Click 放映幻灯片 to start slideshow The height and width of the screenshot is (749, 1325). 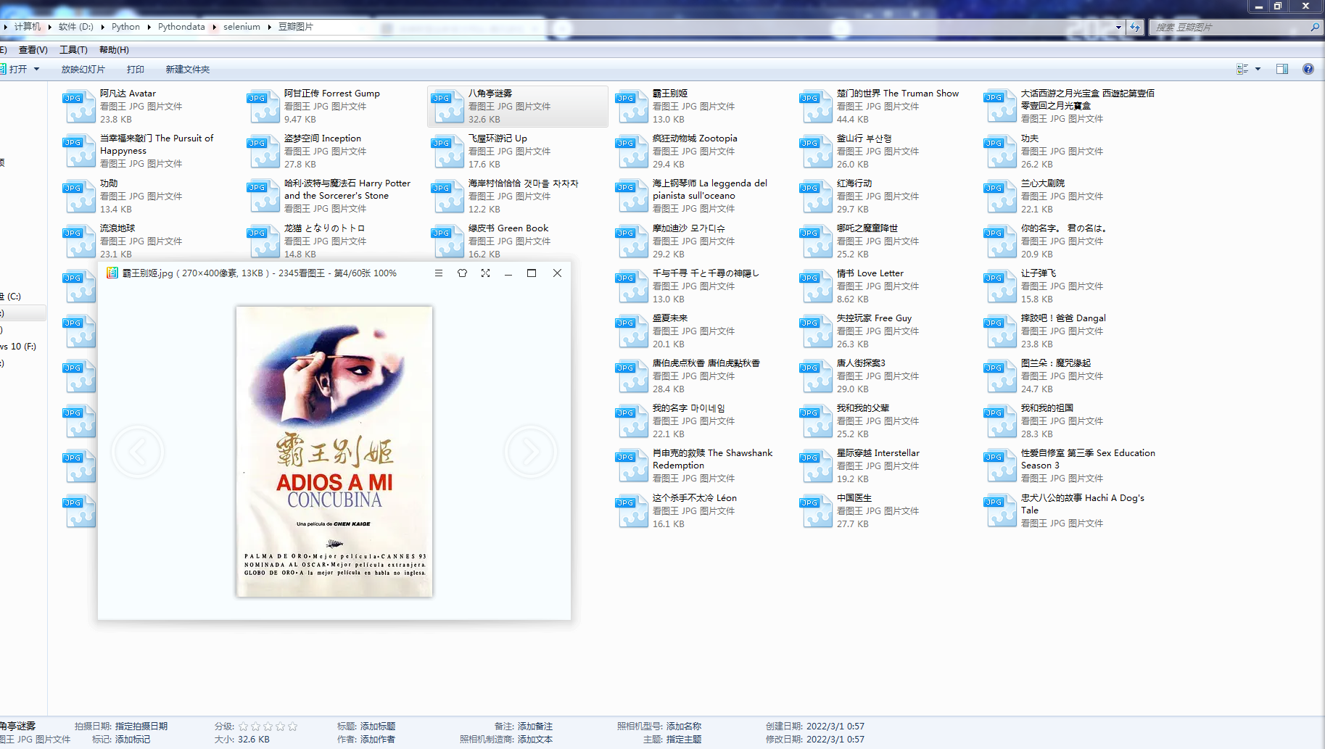[x=83, y=69]
